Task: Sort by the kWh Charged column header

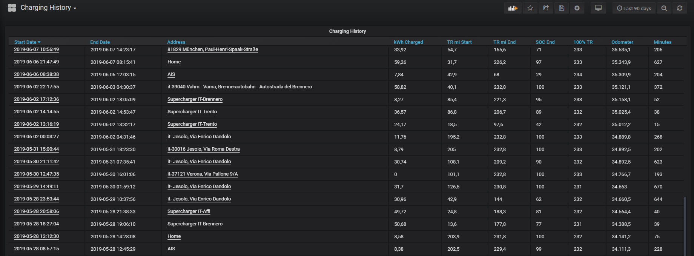Action: (x=408, y=42)
